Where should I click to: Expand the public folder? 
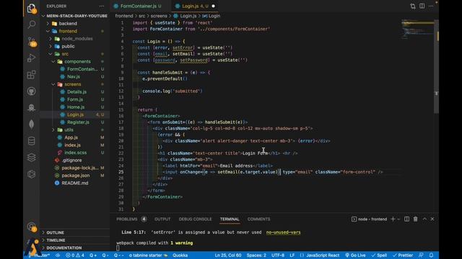click(68, 46)
